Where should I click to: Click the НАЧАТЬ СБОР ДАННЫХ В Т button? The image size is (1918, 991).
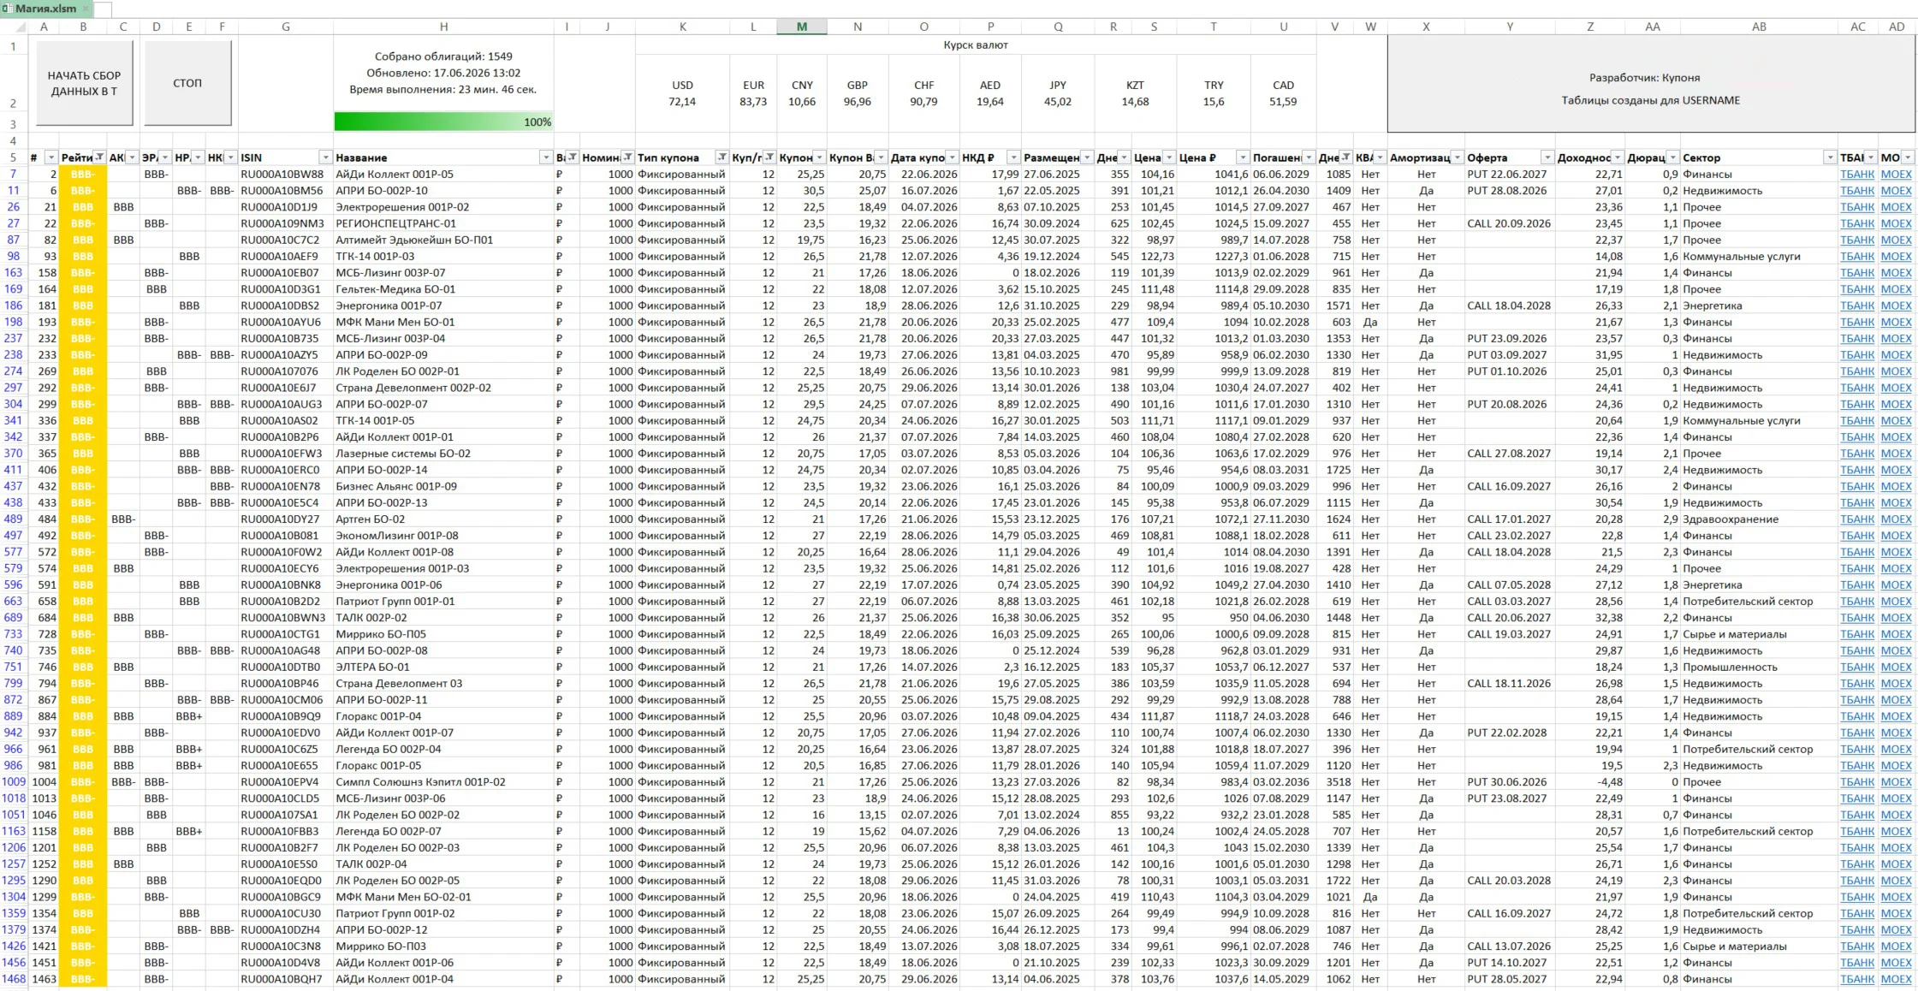(x=84, y=83)
